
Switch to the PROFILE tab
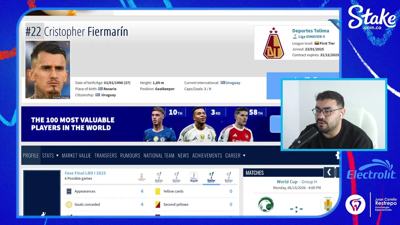pyautogui.click(x=31, y=155)
